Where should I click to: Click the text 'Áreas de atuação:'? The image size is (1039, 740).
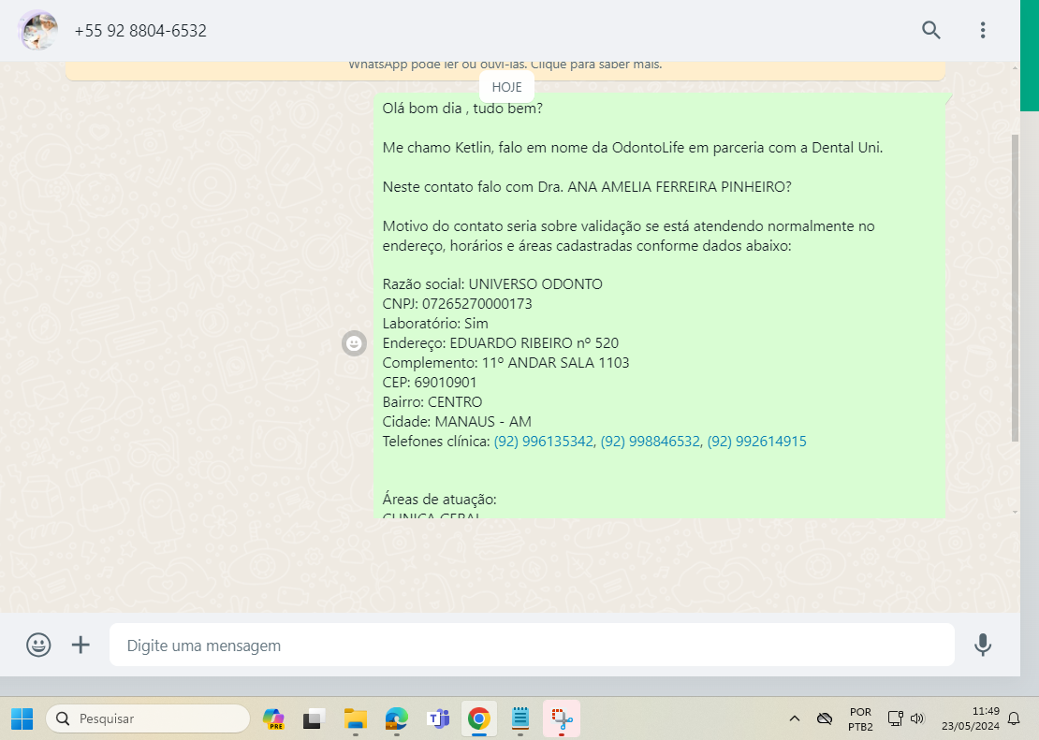439,500
